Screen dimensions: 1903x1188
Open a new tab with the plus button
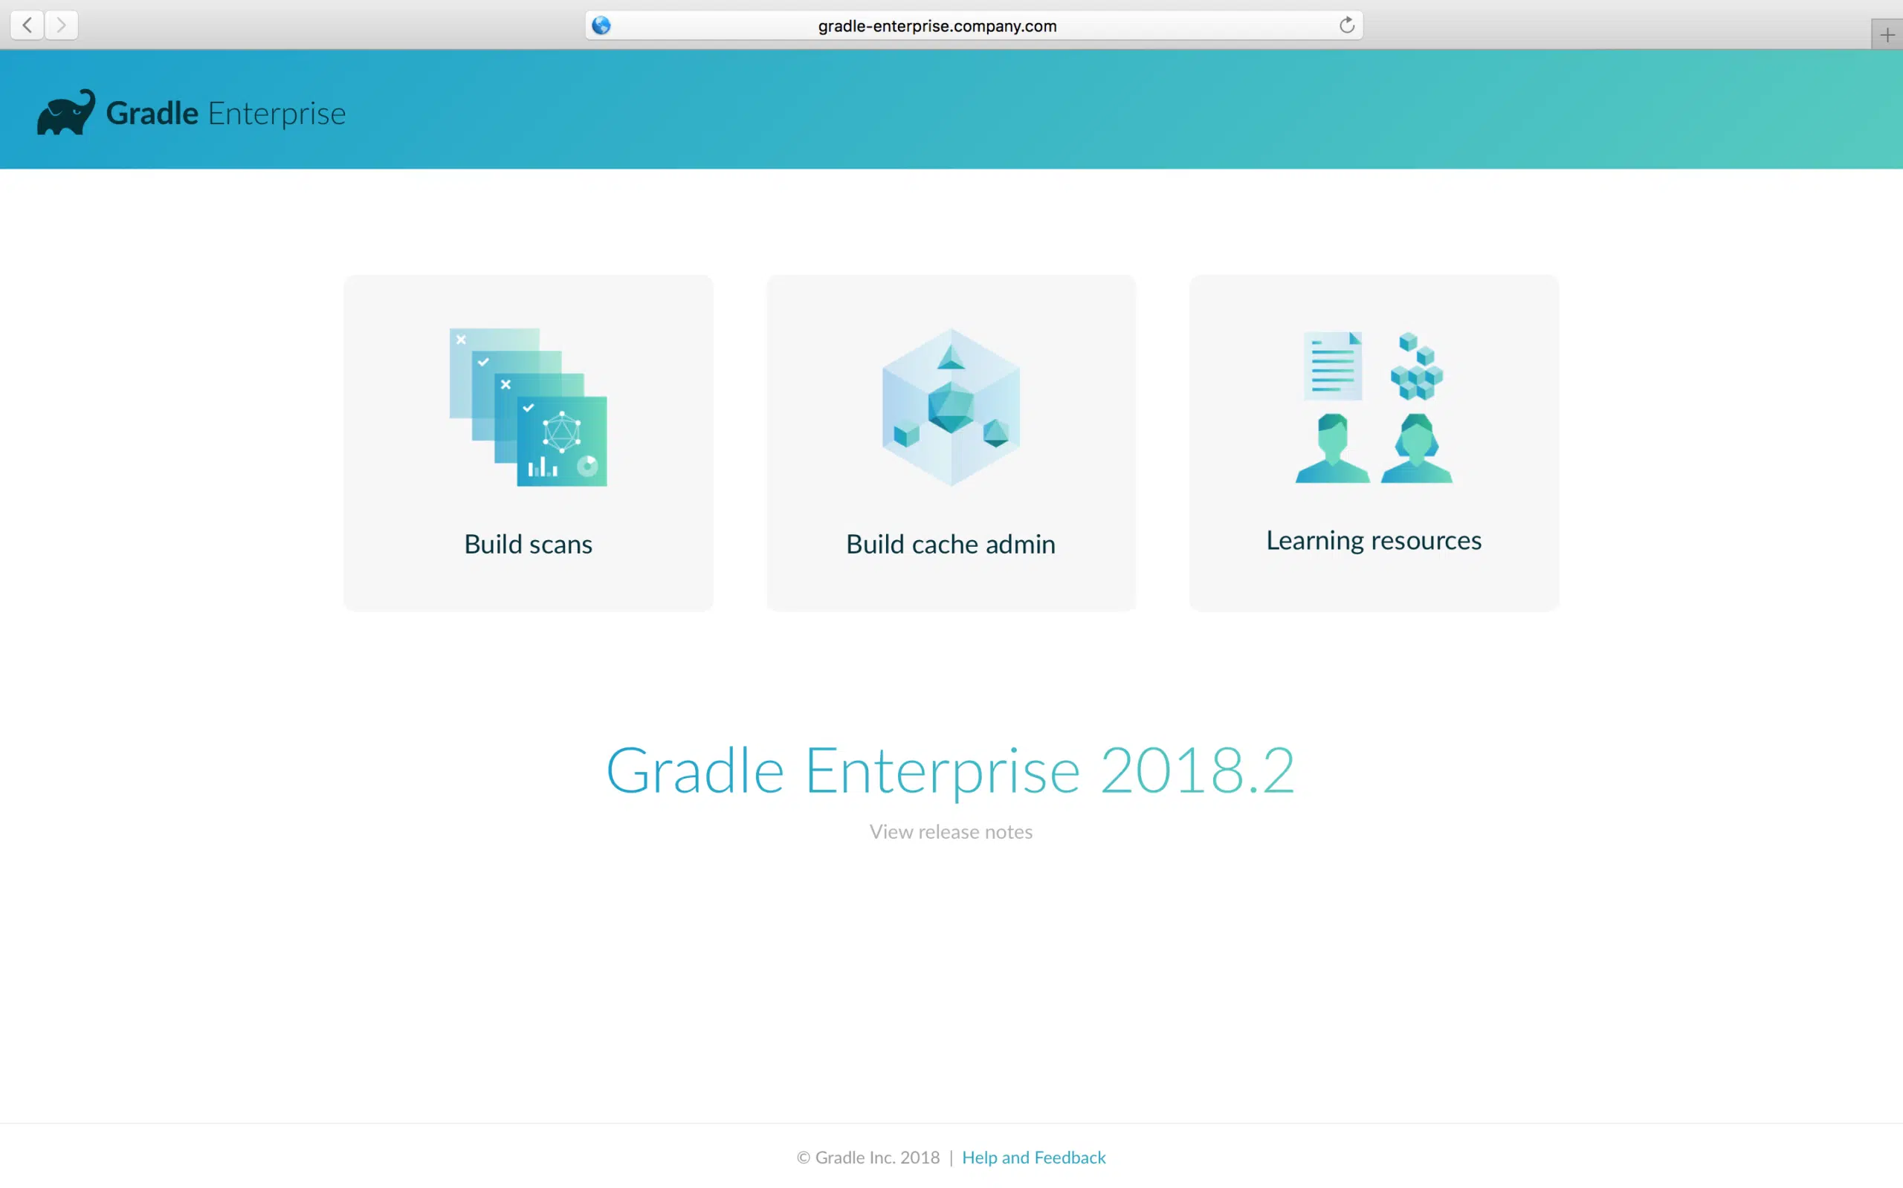tap(1887, 35)
